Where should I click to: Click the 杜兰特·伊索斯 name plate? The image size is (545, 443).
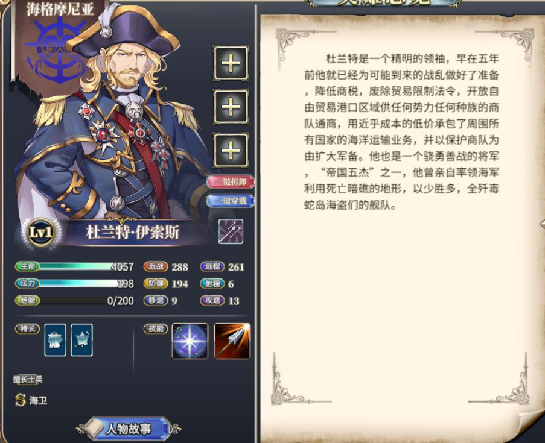coord(133,232)
